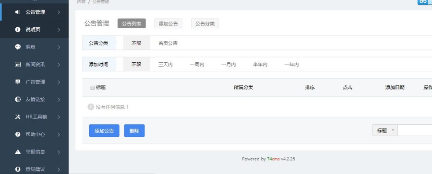This screenshot has width=432, height=174.
Task: Expand the 广告管理 sidebar chevron
Action: (x=59, y=82)
